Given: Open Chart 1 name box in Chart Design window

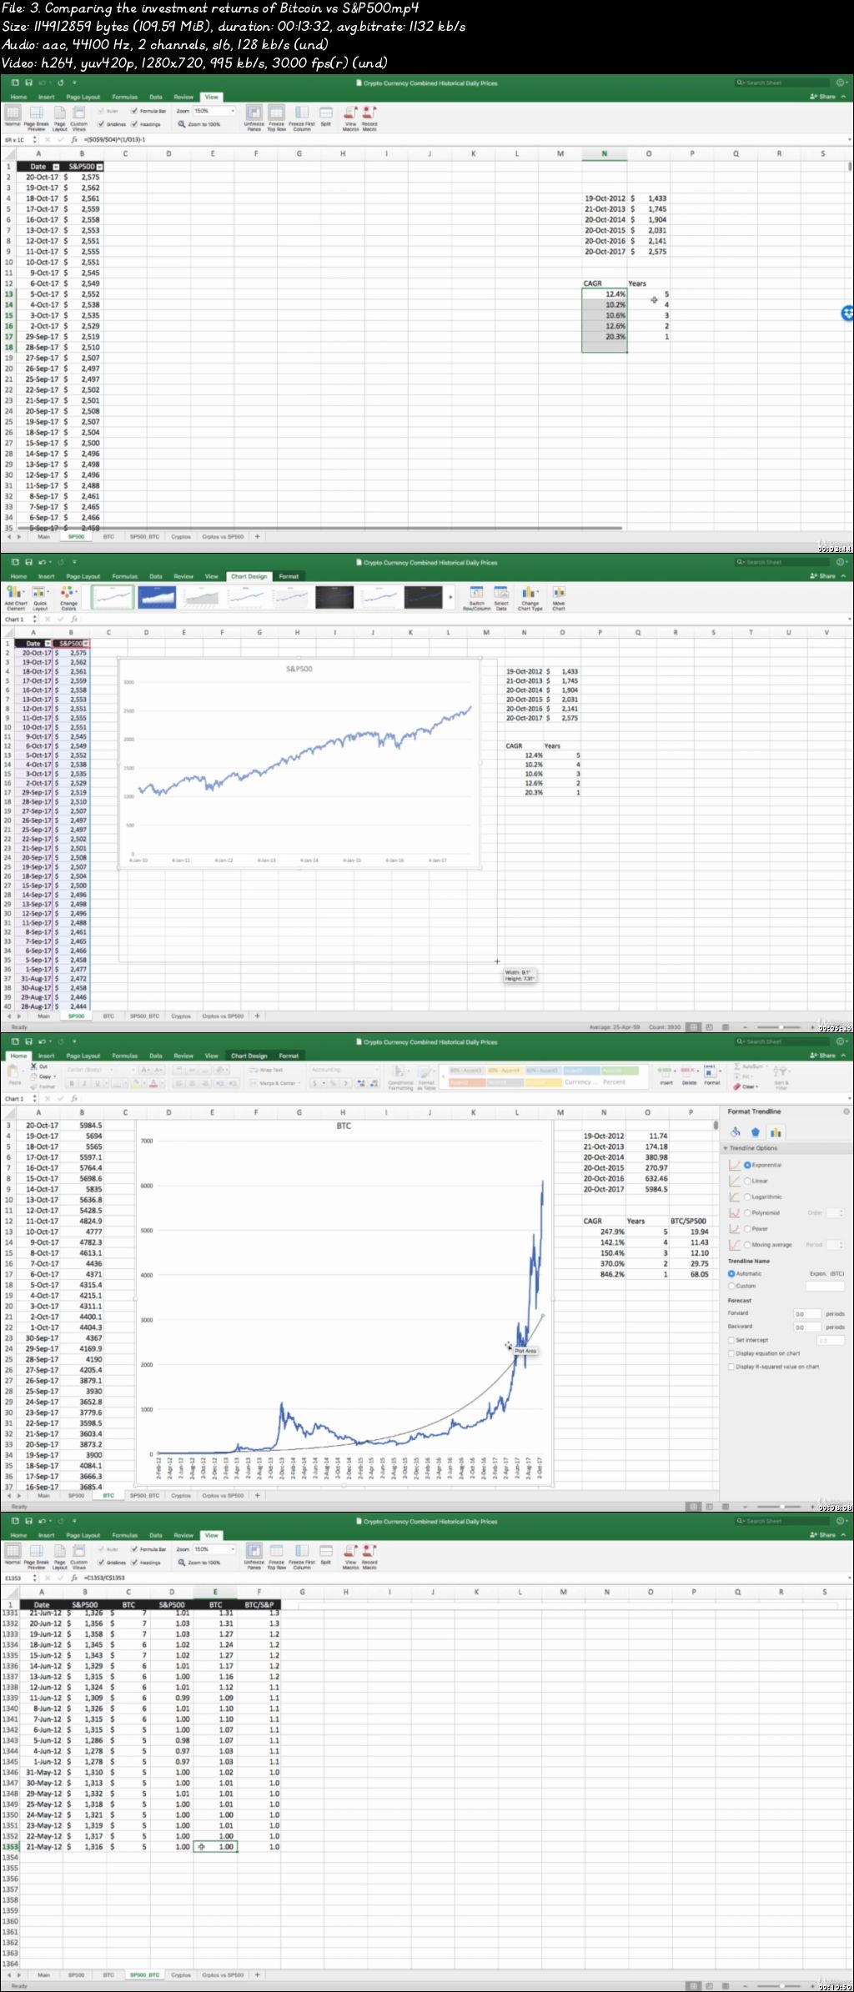Looking at the screenshot, I should pyautogui.click(x=16, y=620).
